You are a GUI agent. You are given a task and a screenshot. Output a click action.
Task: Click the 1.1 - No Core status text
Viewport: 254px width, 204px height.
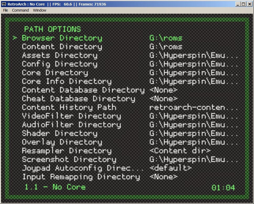pyautogui.click(x=55, y=187)
